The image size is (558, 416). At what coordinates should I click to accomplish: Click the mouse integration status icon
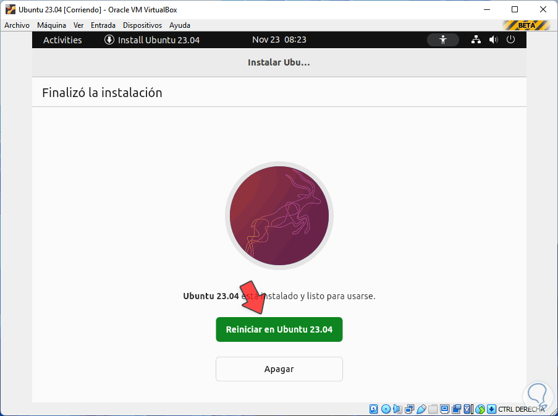[480, 409]
